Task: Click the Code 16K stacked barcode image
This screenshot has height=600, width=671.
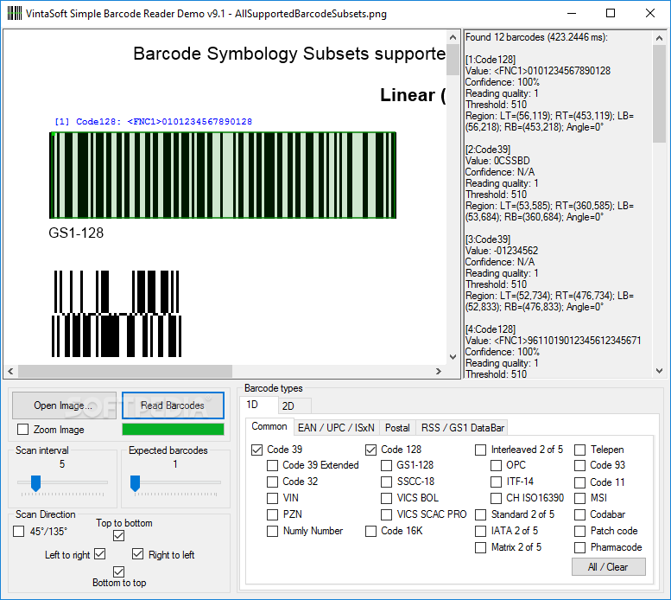Action: [x=117, y=314]
